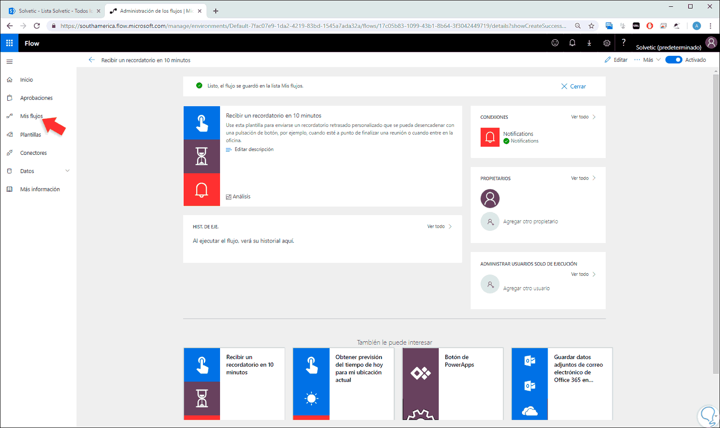Image resolution: width=720 pixels, height=428 pixels.
Task: Open a new browser tab
Action: click(216, 11)
